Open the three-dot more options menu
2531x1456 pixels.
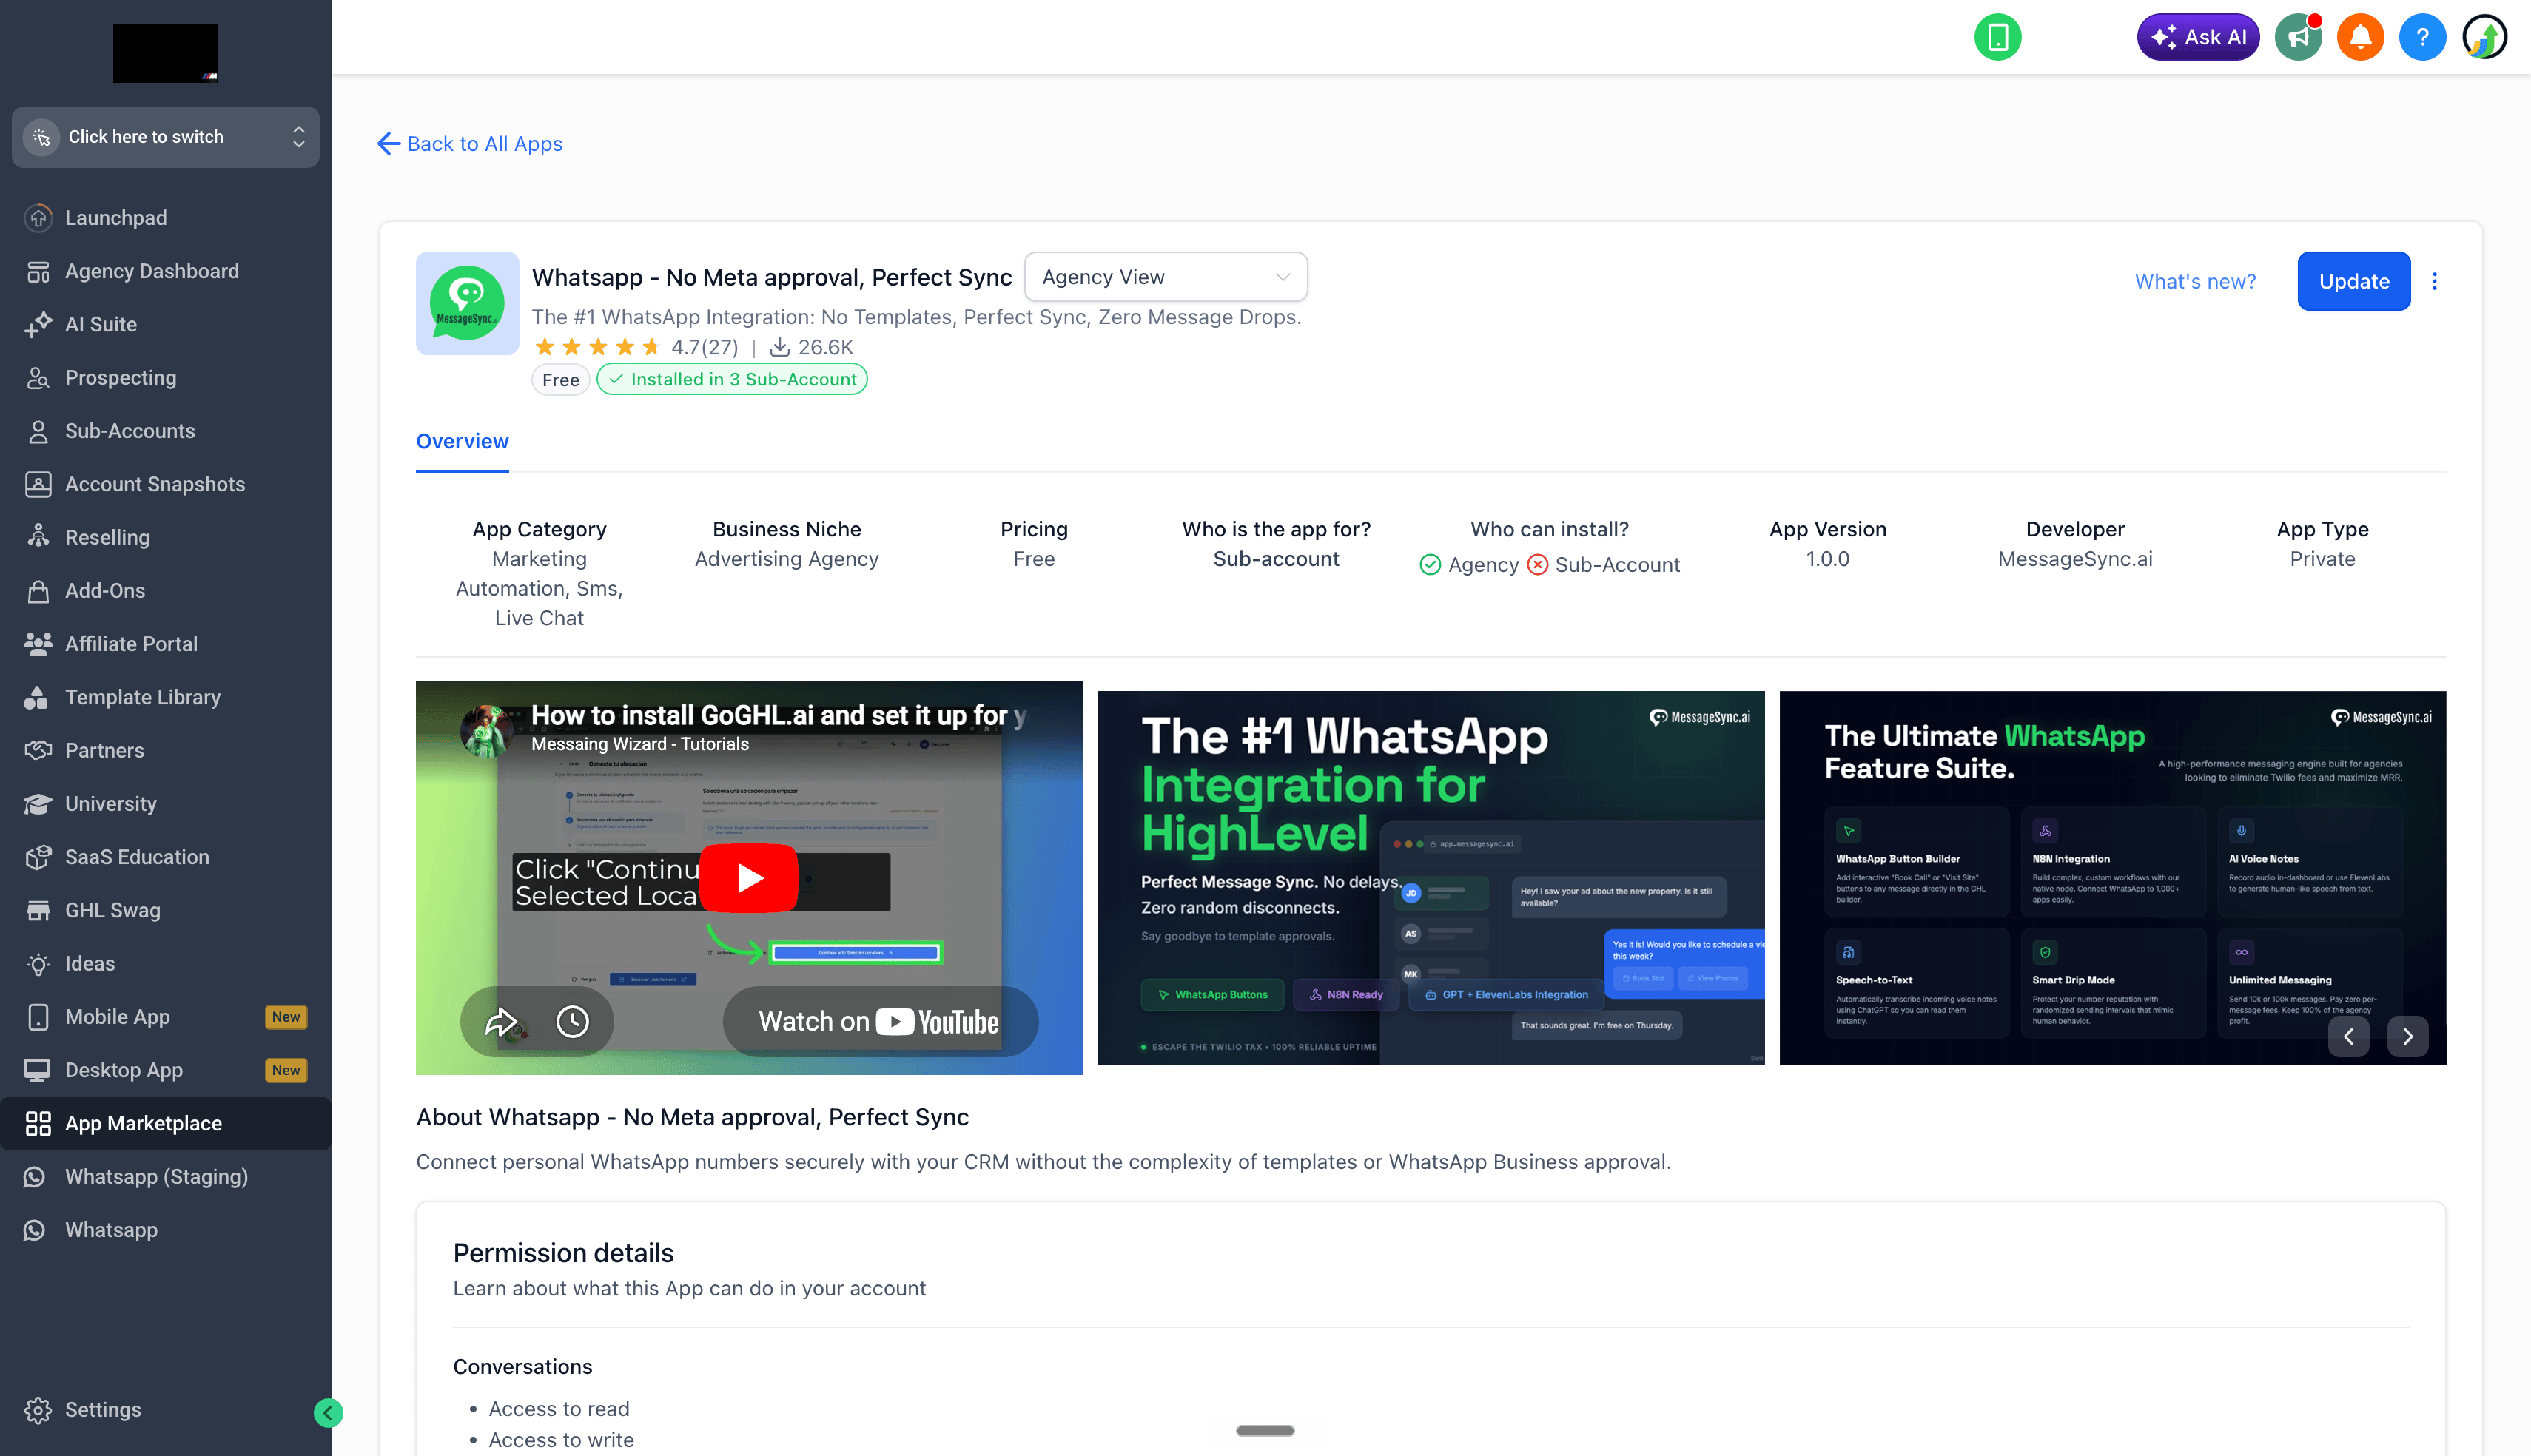point(2435,281)
